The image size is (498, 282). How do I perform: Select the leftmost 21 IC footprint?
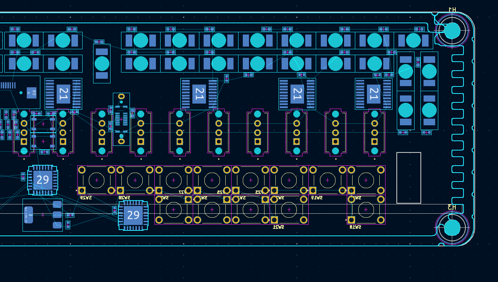click(63, 94)
